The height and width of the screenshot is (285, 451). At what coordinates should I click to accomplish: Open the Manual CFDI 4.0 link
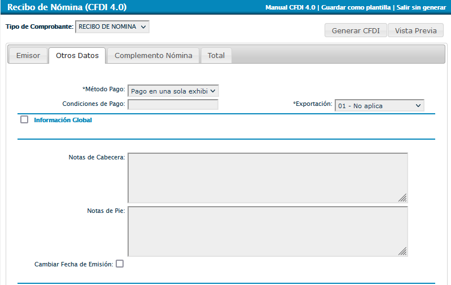pos(291,7)
